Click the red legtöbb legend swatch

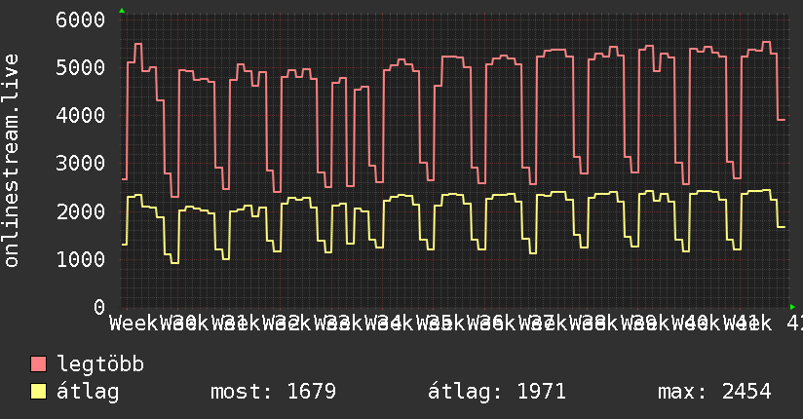pos(39,364)
